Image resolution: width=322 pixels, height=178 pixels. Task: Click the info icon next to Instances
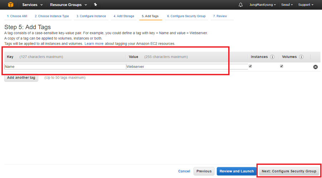pyautogui.click(x=272, y=57)
